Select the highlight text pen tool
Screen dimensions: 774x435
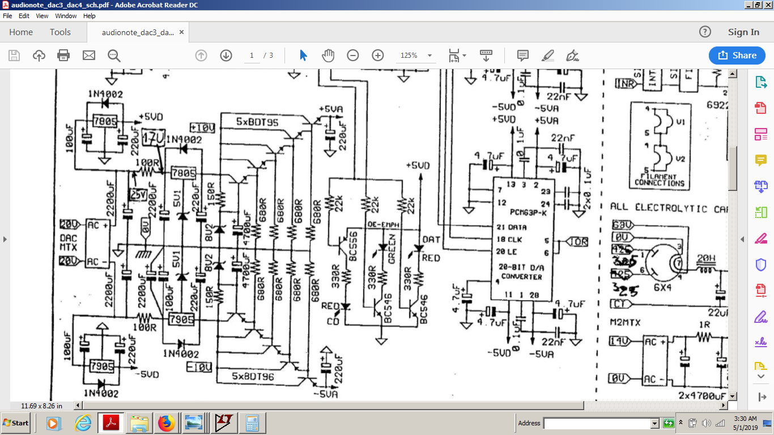point(547,56)
